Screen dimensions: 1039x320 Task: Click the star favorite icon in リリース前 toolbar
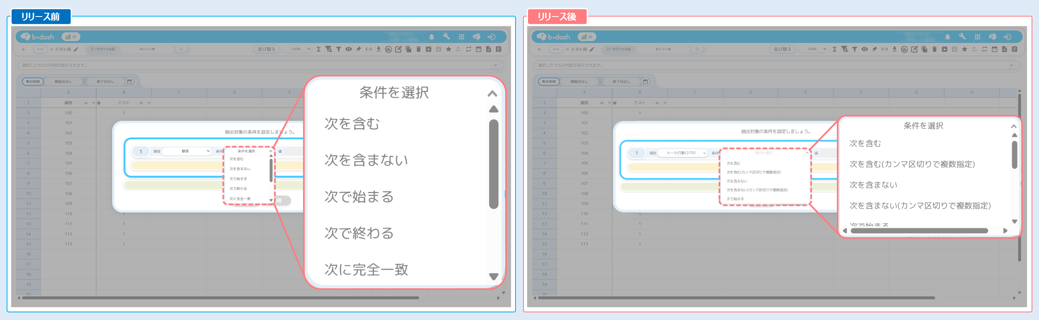coord(448,49)
